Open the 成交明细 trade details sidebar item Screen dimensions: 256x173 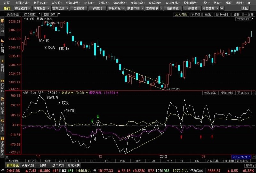coord(2,106)
